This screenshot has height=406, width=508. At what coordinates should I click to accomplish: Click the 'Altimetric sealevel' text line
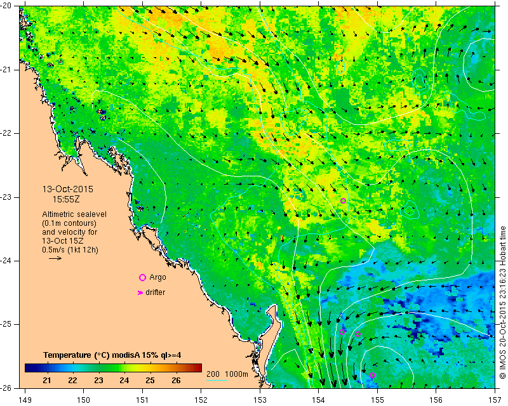(x=74, y=214)
